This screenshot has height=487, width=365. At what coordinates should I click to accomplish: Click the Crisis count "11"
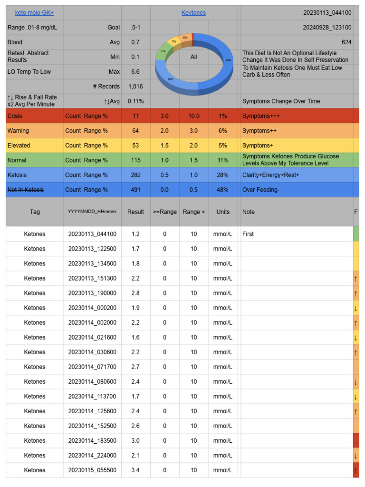tap(135, 116)
